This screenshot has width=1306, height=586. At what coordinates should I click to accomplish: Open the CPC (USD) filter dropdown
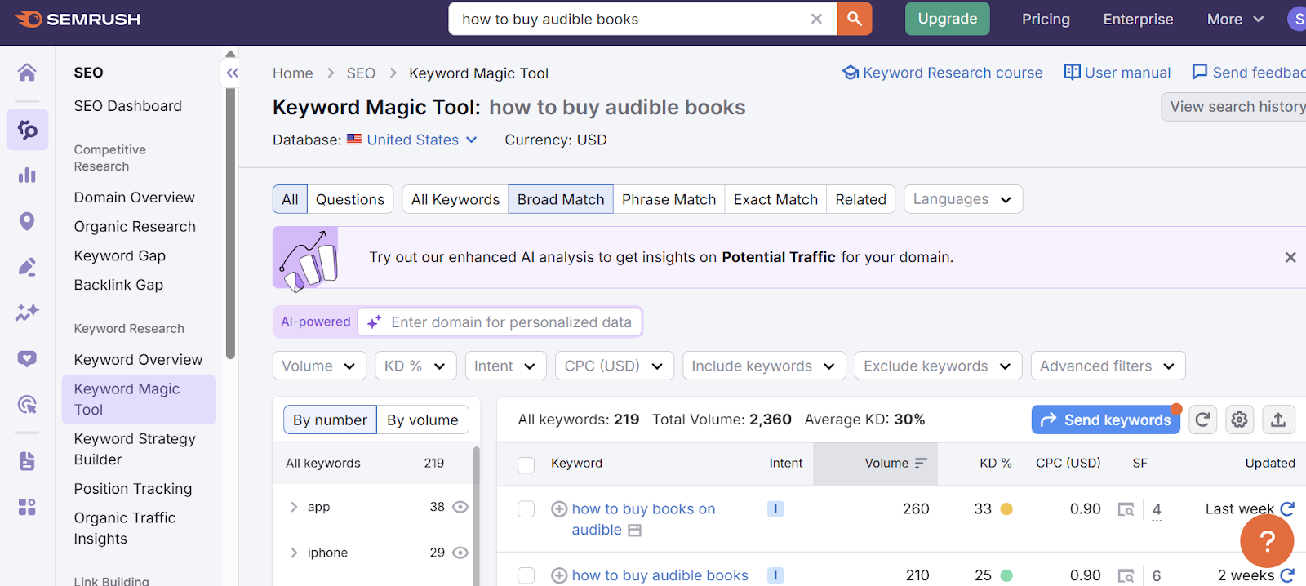[x=615, y=366]
